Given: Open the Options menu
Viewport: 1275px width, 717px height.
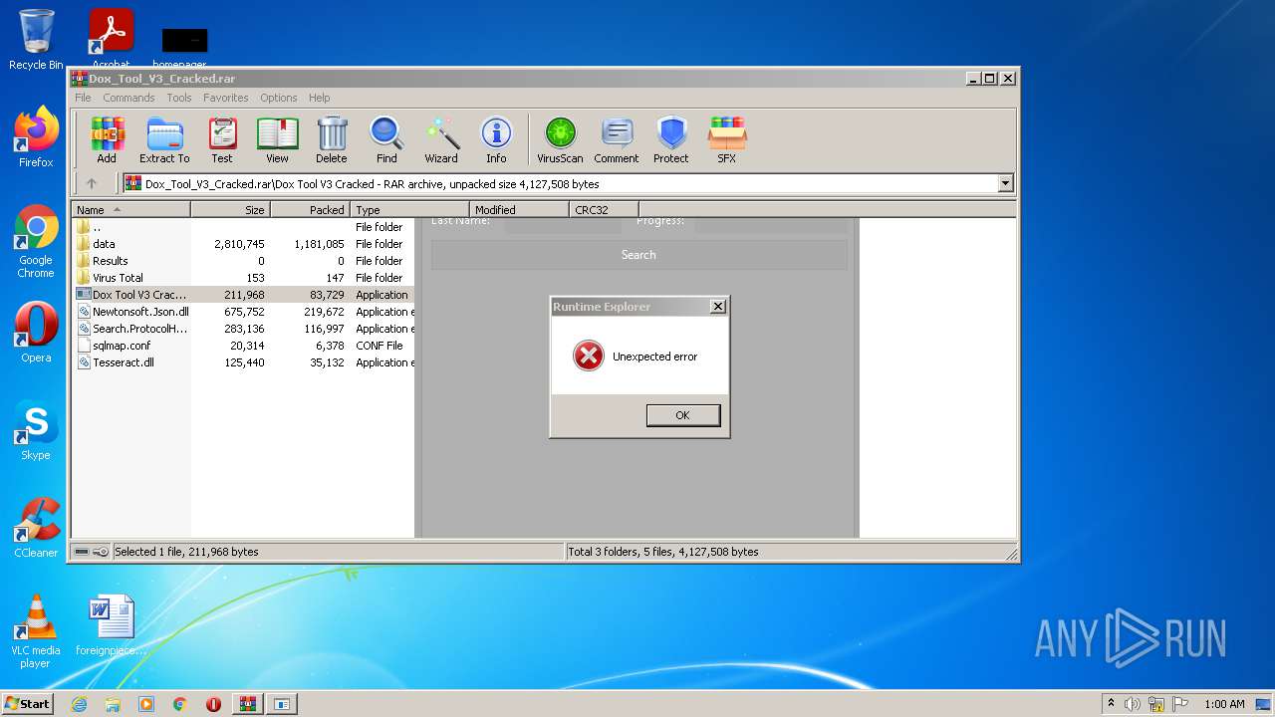Looking at the screenshot, I should [279, 98].
